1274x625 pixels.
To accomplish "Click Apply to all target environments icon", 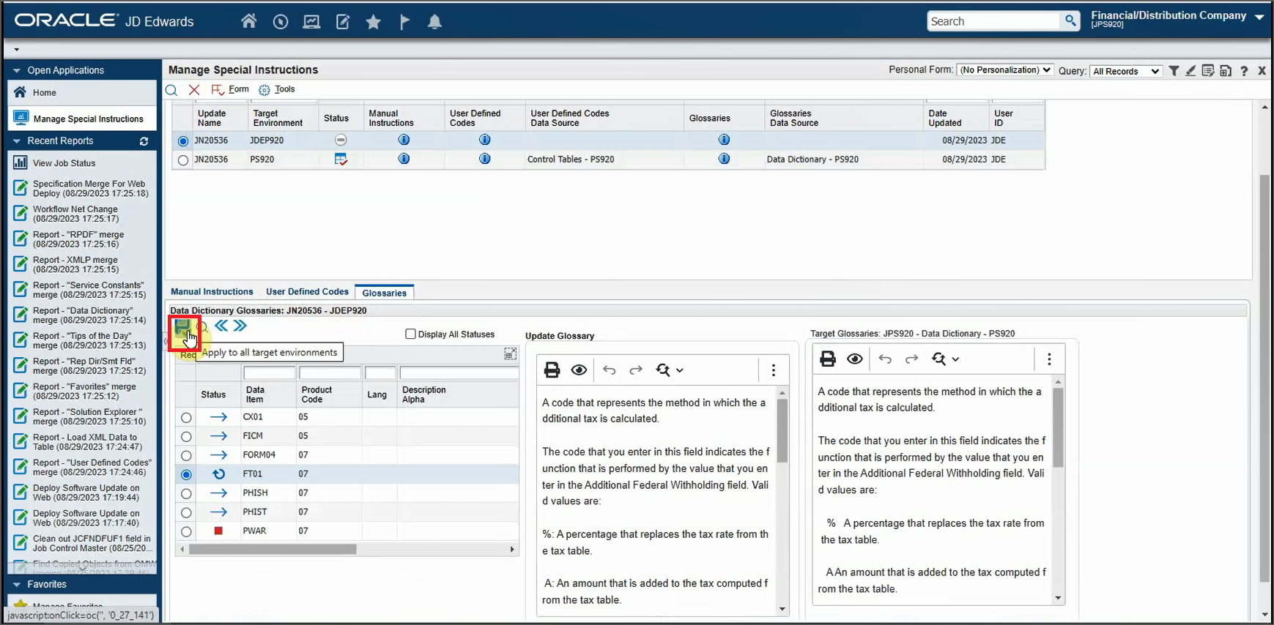I will tap(182, 328).
